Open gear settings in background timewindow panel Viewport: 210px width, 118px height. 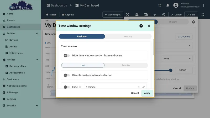(193, 22)
